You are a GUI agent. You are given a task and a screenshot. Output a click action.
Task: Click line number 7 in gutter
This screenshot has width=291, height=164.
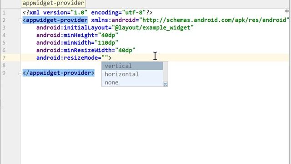coord(4,58)
